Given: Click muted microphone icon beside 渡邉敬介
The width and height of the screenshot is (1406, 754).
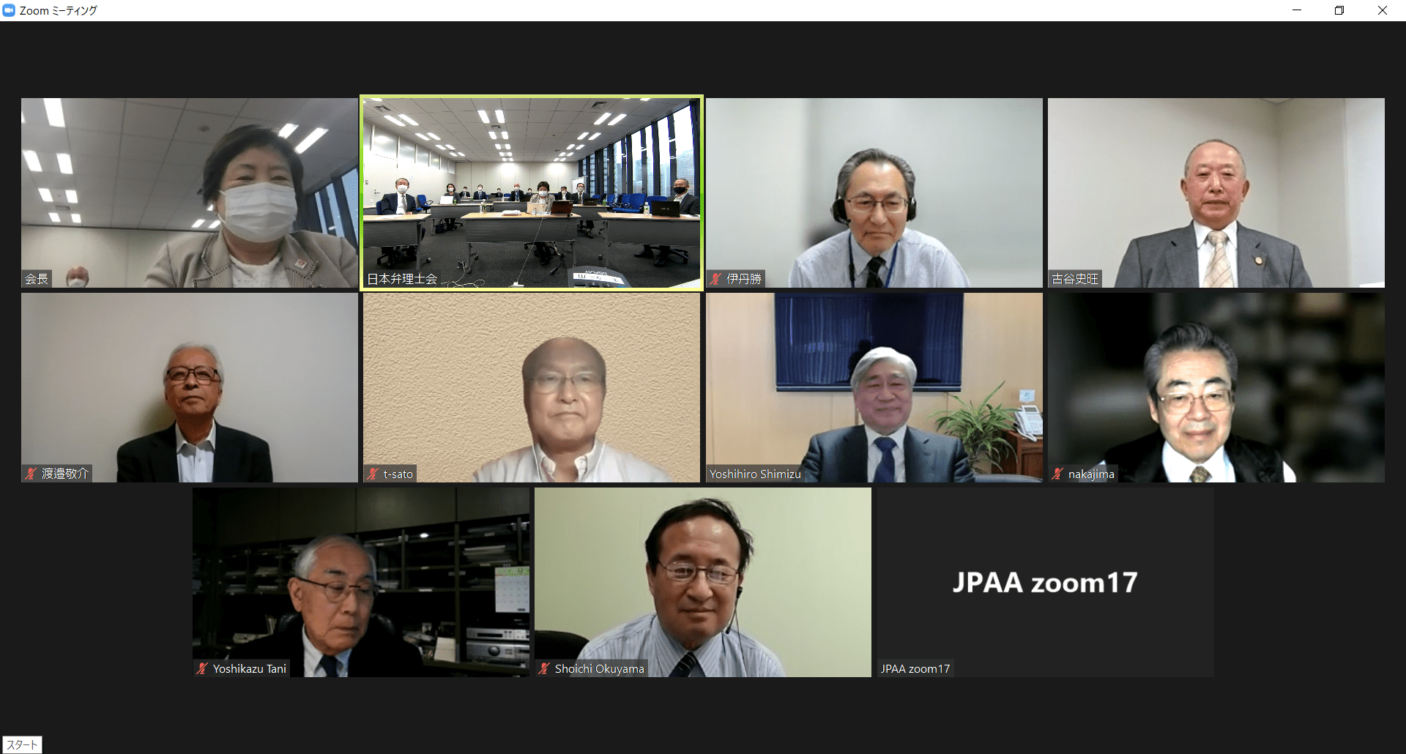Looking at the screenshot, I should [x=31, y=474].
